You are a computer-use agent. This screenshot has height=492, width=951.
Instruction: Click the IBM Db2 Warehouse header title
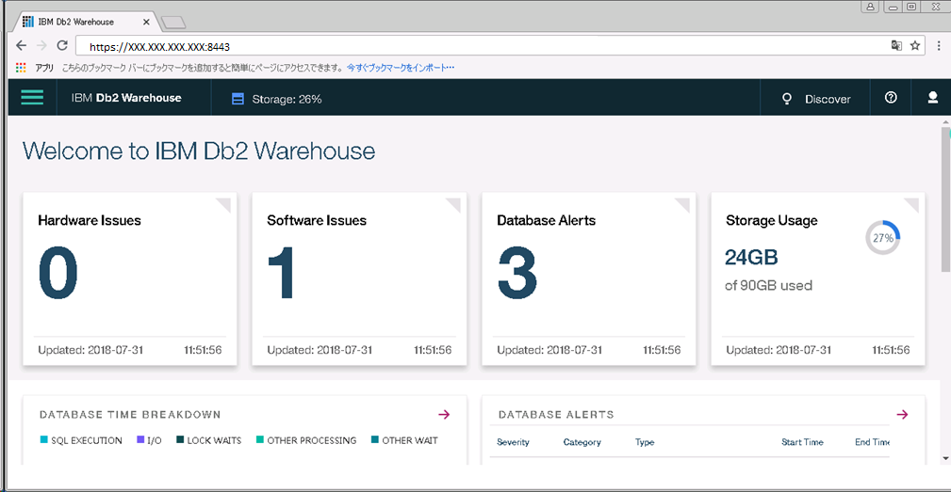click(126, 98)
